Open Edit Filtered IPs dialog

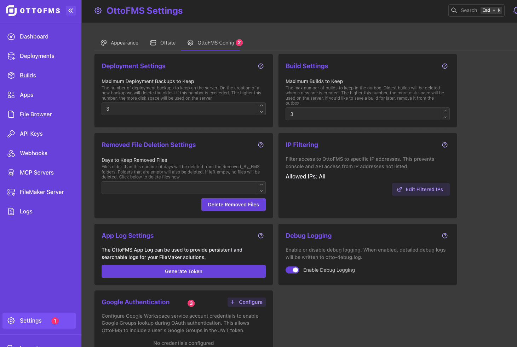(421, 189)
